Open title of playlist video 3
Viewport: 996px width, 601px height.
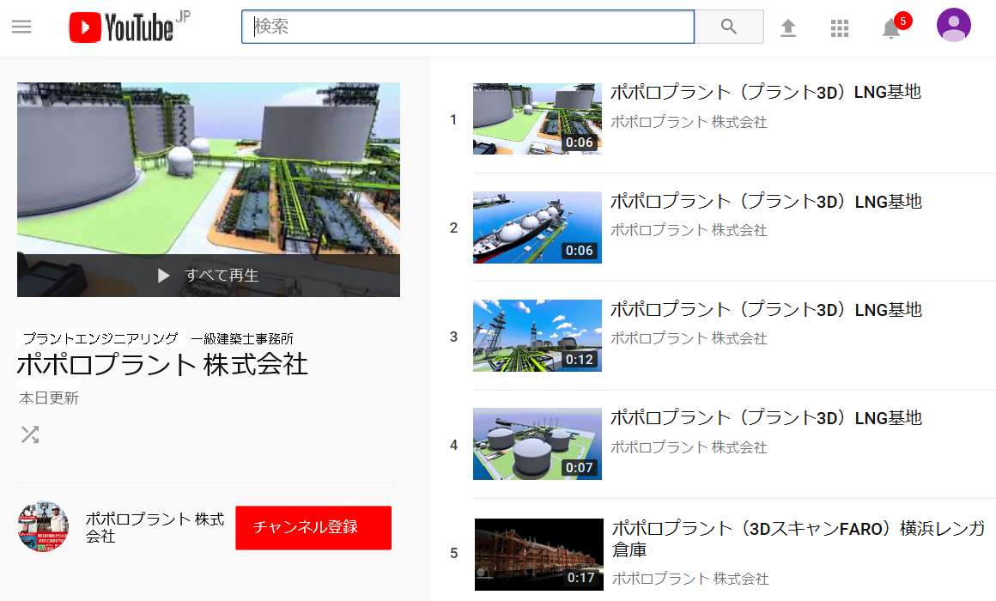[765, 309]
